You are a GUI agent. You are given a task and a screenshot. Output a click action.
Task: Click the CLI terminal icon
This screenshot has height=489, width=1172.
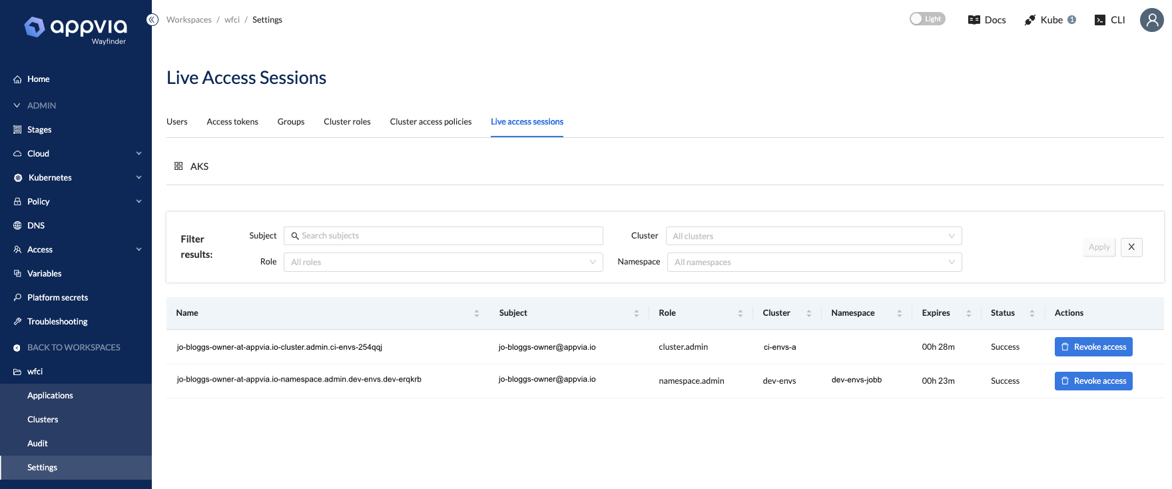coord(1100,20)
